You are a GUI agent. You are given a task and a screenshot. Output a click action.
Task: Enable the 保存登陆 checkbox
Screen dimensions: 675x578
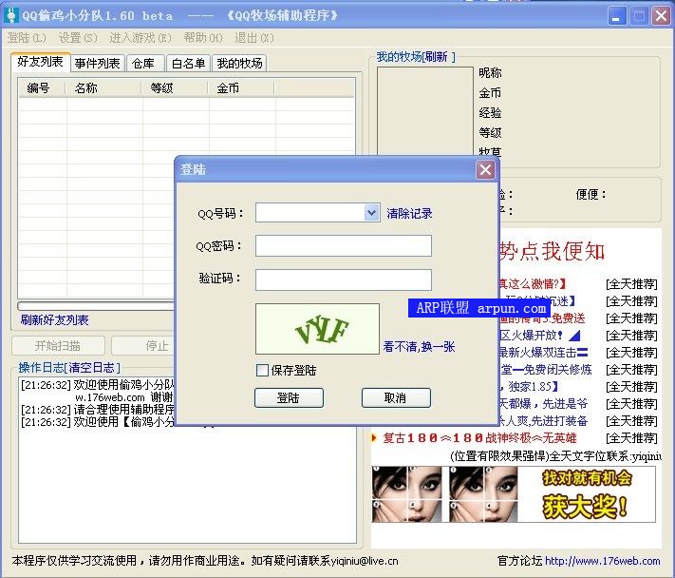coord(262,370)
